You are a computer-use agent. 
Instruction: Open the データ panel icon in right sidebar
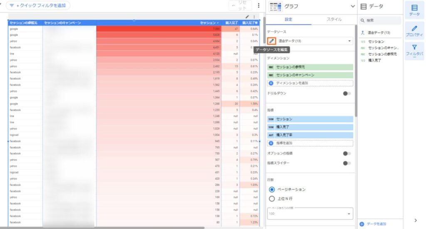click(x=414, y=10)
